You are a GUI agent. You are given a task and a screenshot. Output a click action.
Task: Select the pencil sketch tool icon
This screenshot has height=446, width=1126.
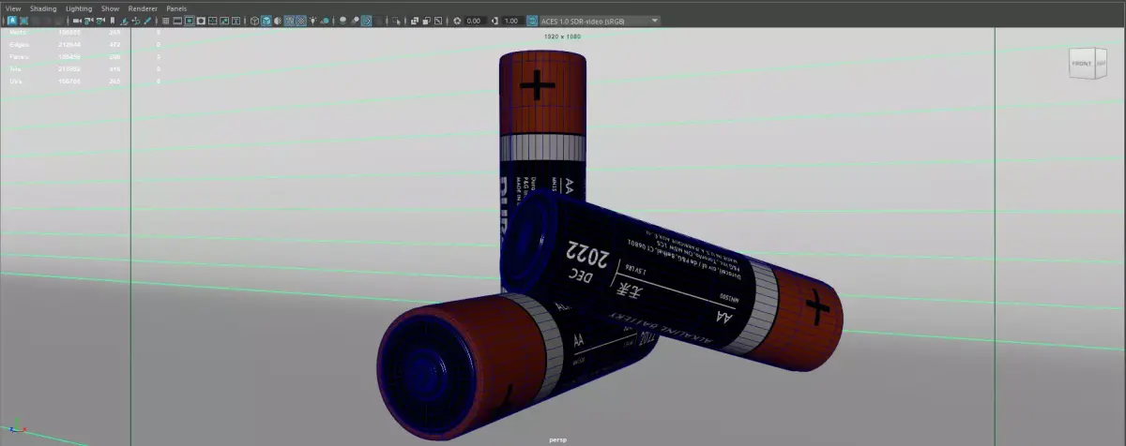[147, 21]
